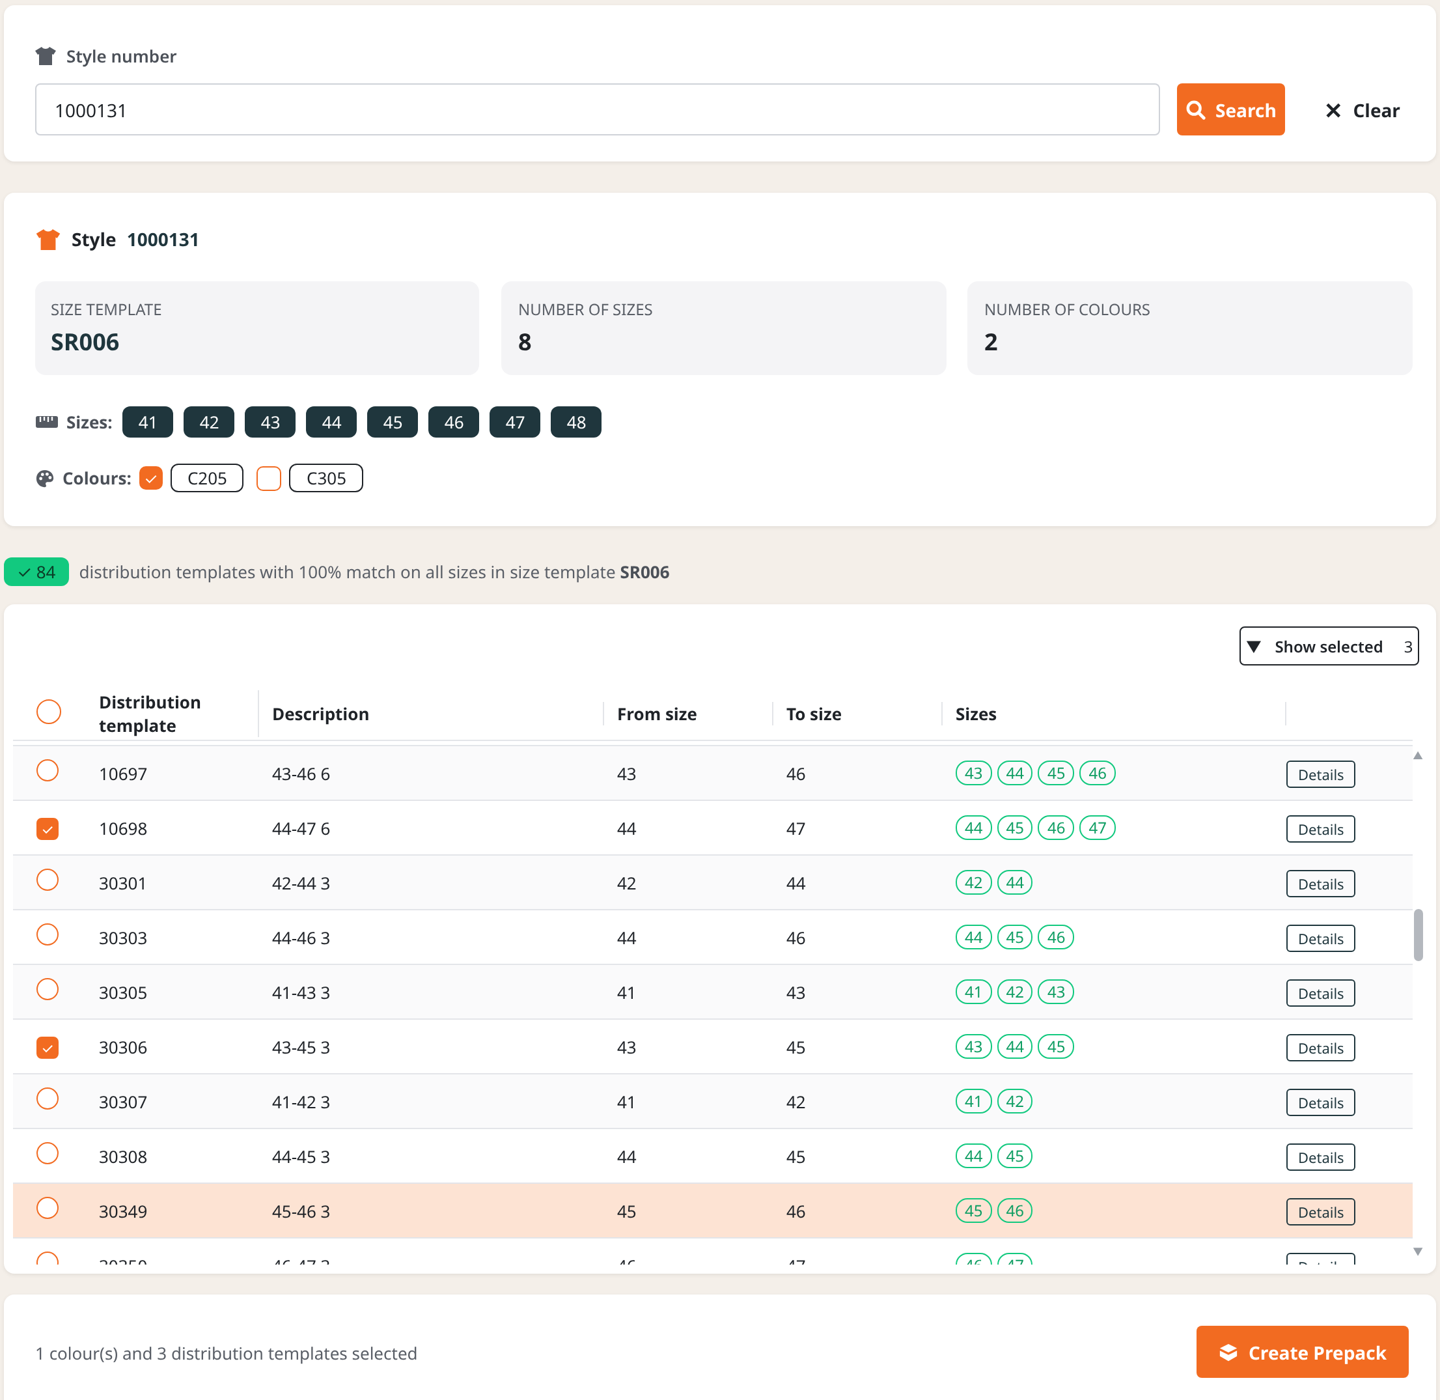Click the size 44 badge in Sizes row
The image size is (1440, 1400).
click(x=331, y=422)
